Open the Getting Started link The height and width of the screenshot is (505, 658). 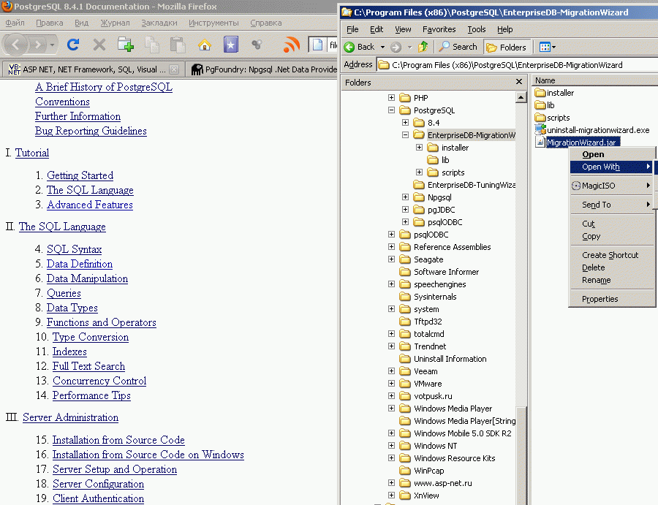pyautogui.click(x=80, y=175)
